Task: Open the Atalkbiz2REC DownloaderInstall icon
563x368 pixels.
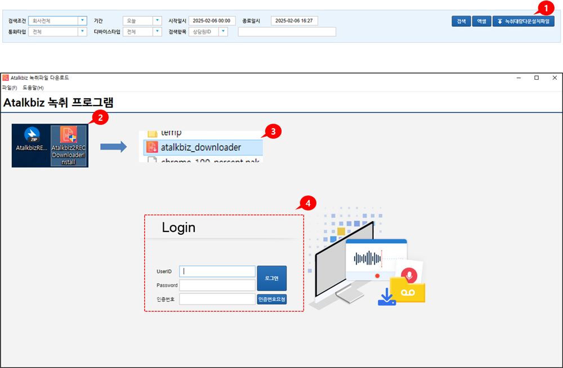Action: tap(68, 135)
